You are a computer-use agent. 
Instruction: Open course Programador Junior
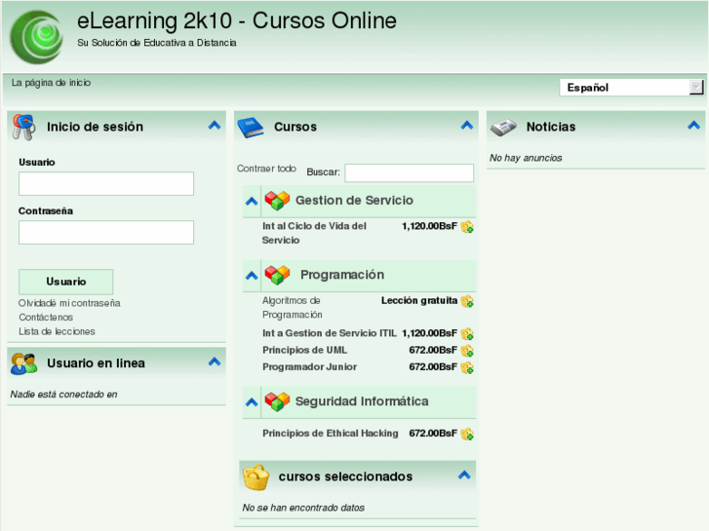(310, 367)
